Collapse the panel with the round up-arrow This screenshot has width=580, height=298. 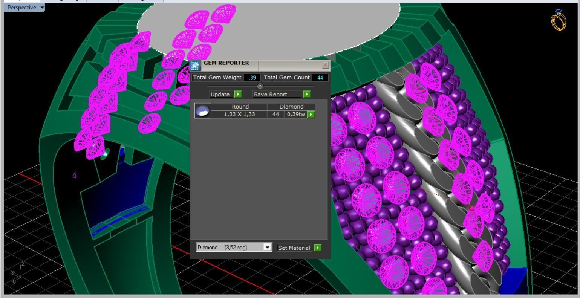[260, 86]
